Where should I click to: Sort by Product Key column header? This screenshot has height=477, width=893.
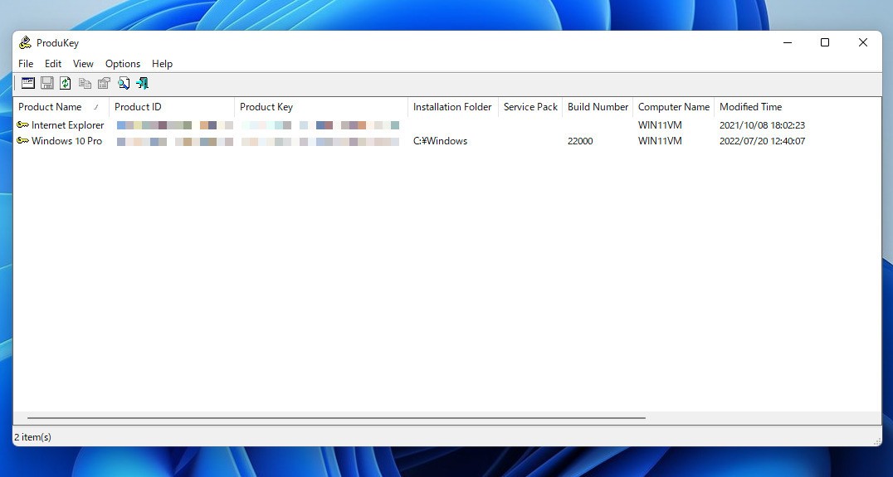coord(321,107)
